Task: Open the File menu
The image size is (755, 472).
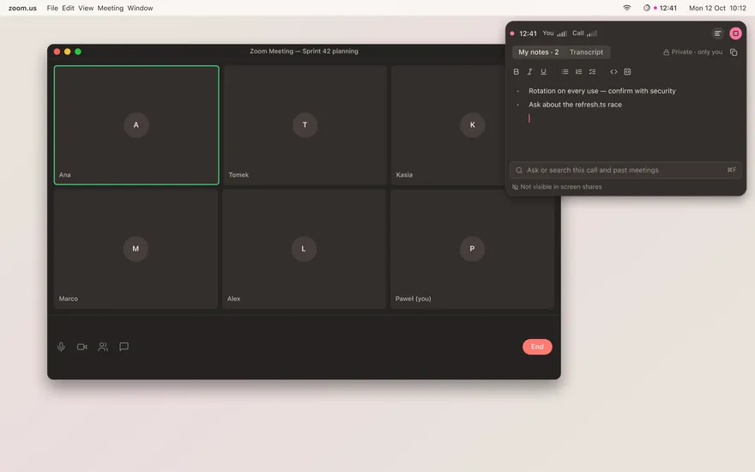Action: coord(52,8)
